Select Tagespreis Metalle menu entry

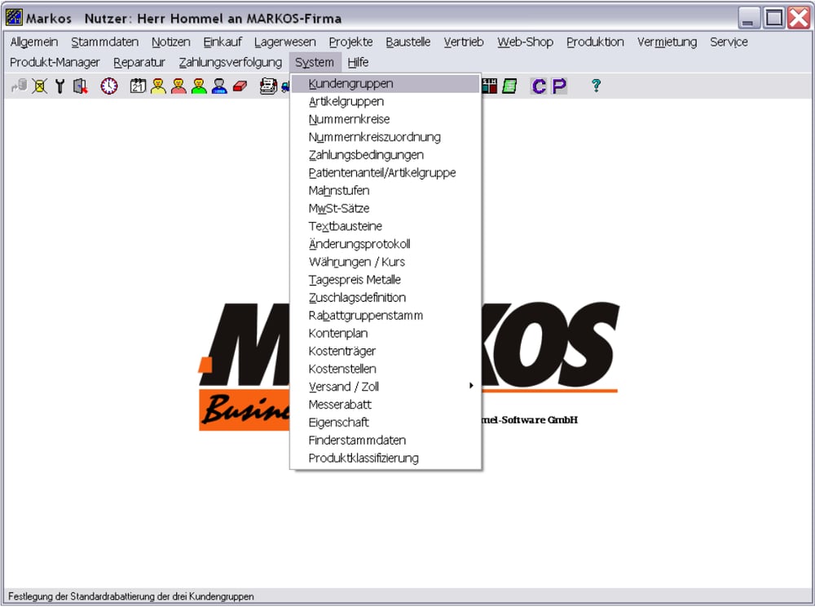coord(385,280)
